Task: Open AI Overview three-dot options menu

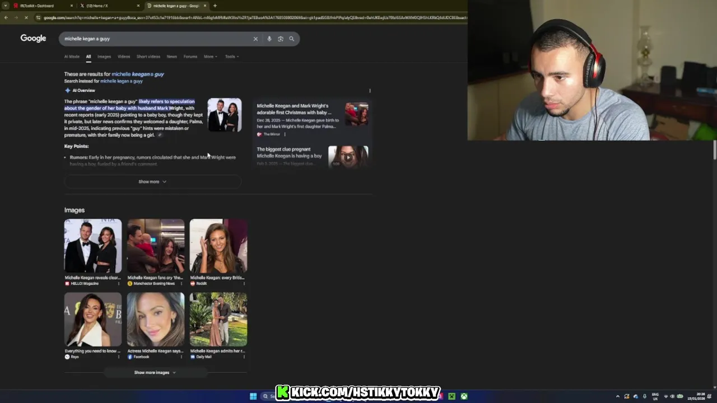Action: tap(370, 91)
